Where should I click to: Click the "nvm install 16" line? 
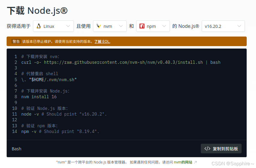(39, 97)
